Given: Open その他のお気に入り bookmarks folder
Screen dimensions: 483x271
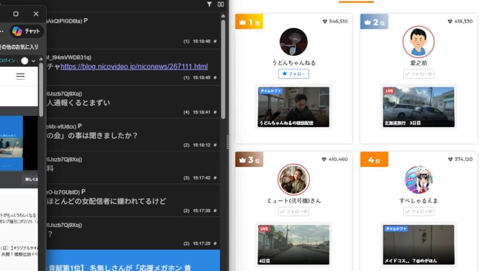Looking at the screenshot, I should (x=19, y=47).
